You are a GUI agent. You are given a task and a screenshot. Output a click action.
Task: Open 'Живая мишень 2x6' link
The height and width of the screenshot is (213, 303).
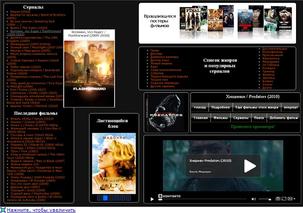click(25, 164)
